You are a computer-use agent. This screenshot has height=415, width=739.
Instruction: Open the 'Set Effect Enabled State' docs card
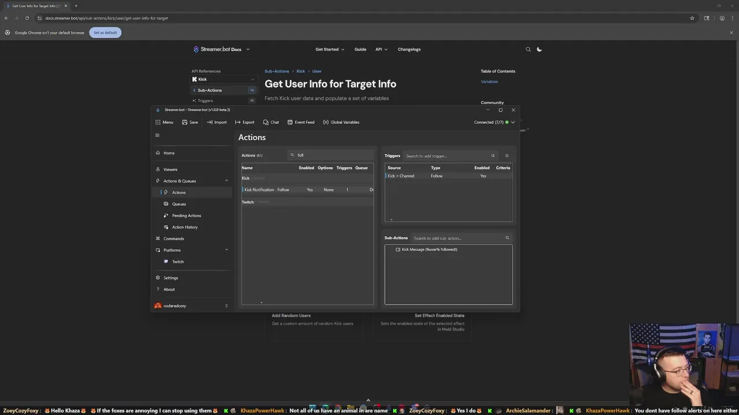(x=422, y=323)
